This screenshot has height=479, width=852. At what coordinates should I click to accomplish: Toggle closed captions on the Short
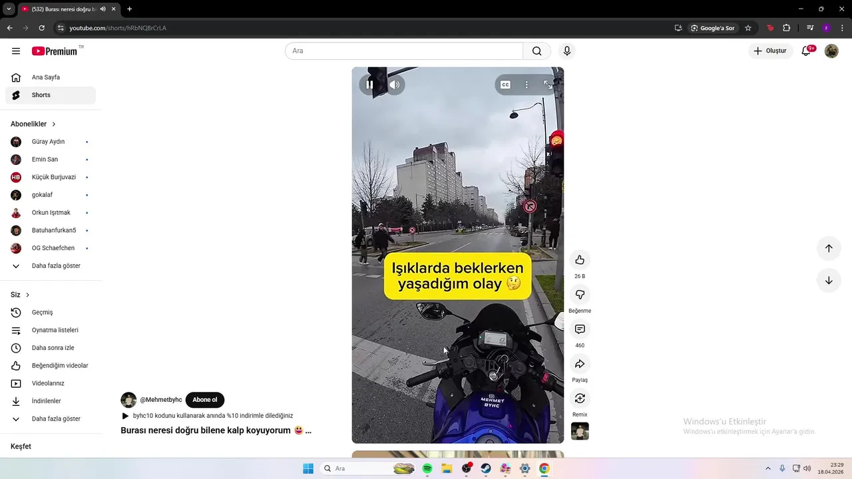pos(505,84)
